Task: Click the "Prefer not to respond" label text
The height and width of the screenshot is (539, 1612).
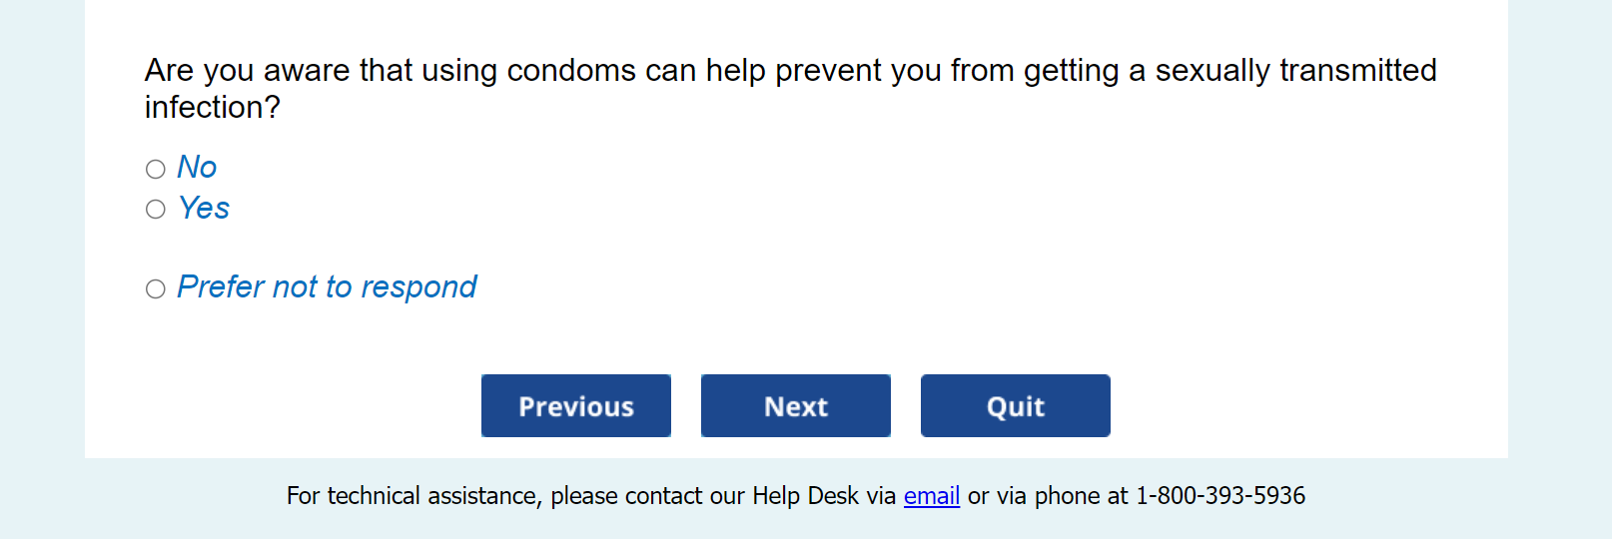Action: (327, 287)
